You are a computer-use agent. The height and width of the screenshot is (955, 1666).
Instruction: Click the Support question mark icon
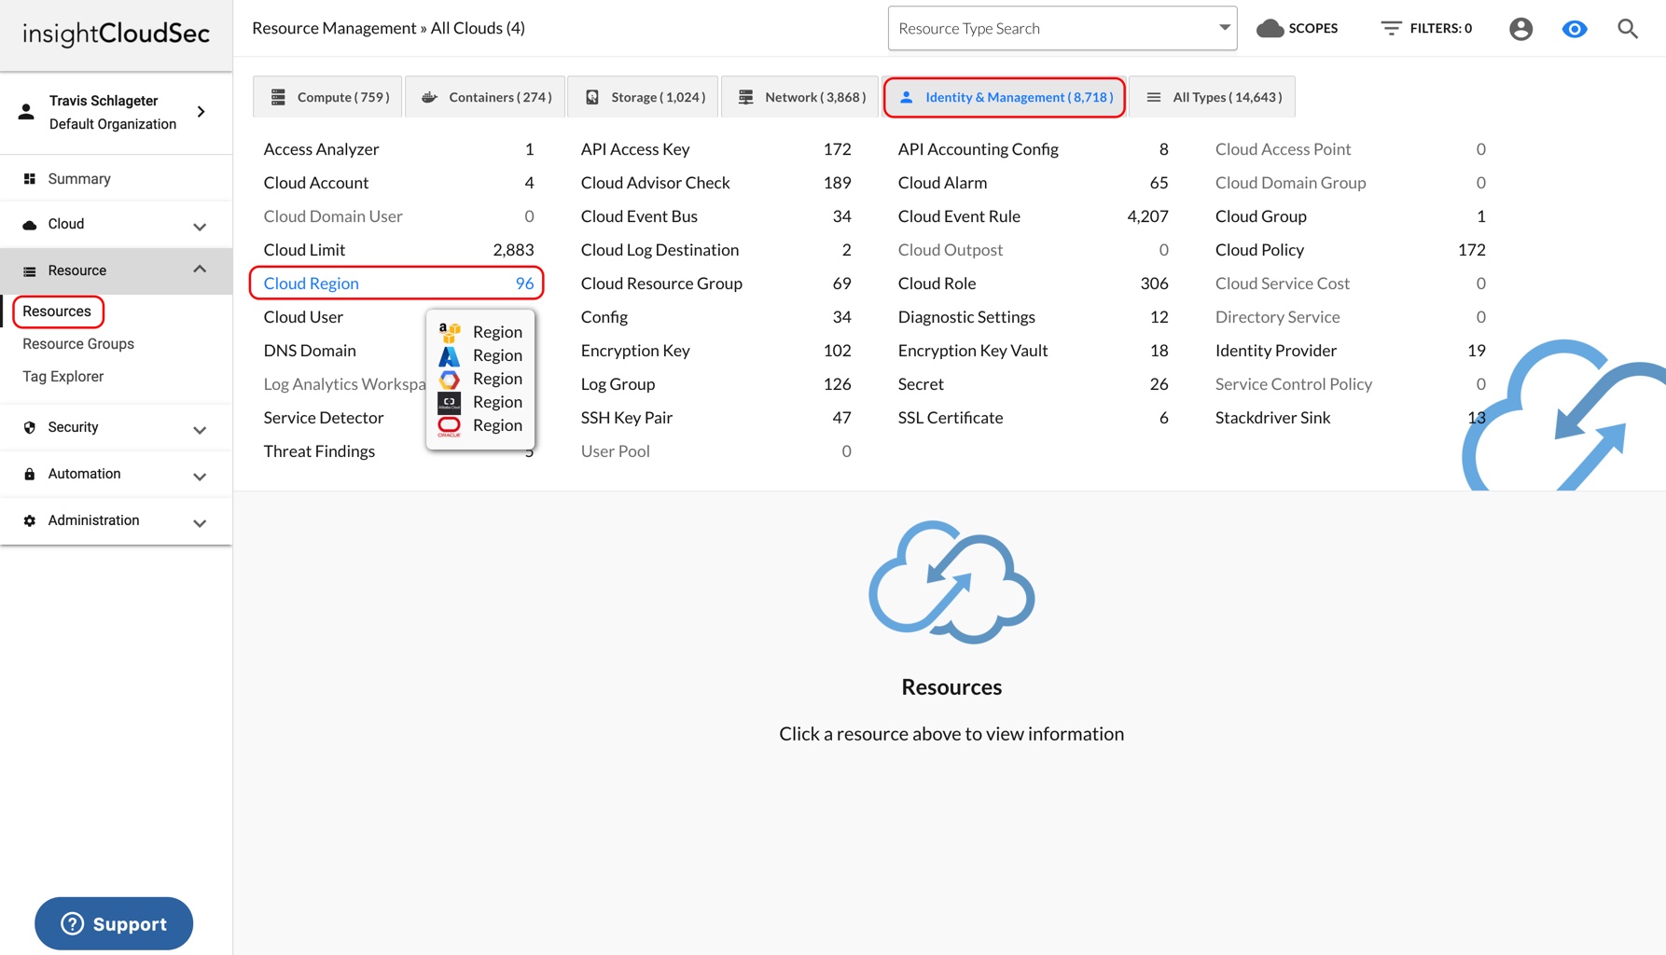pyautogui.click(x=72, y=924)
